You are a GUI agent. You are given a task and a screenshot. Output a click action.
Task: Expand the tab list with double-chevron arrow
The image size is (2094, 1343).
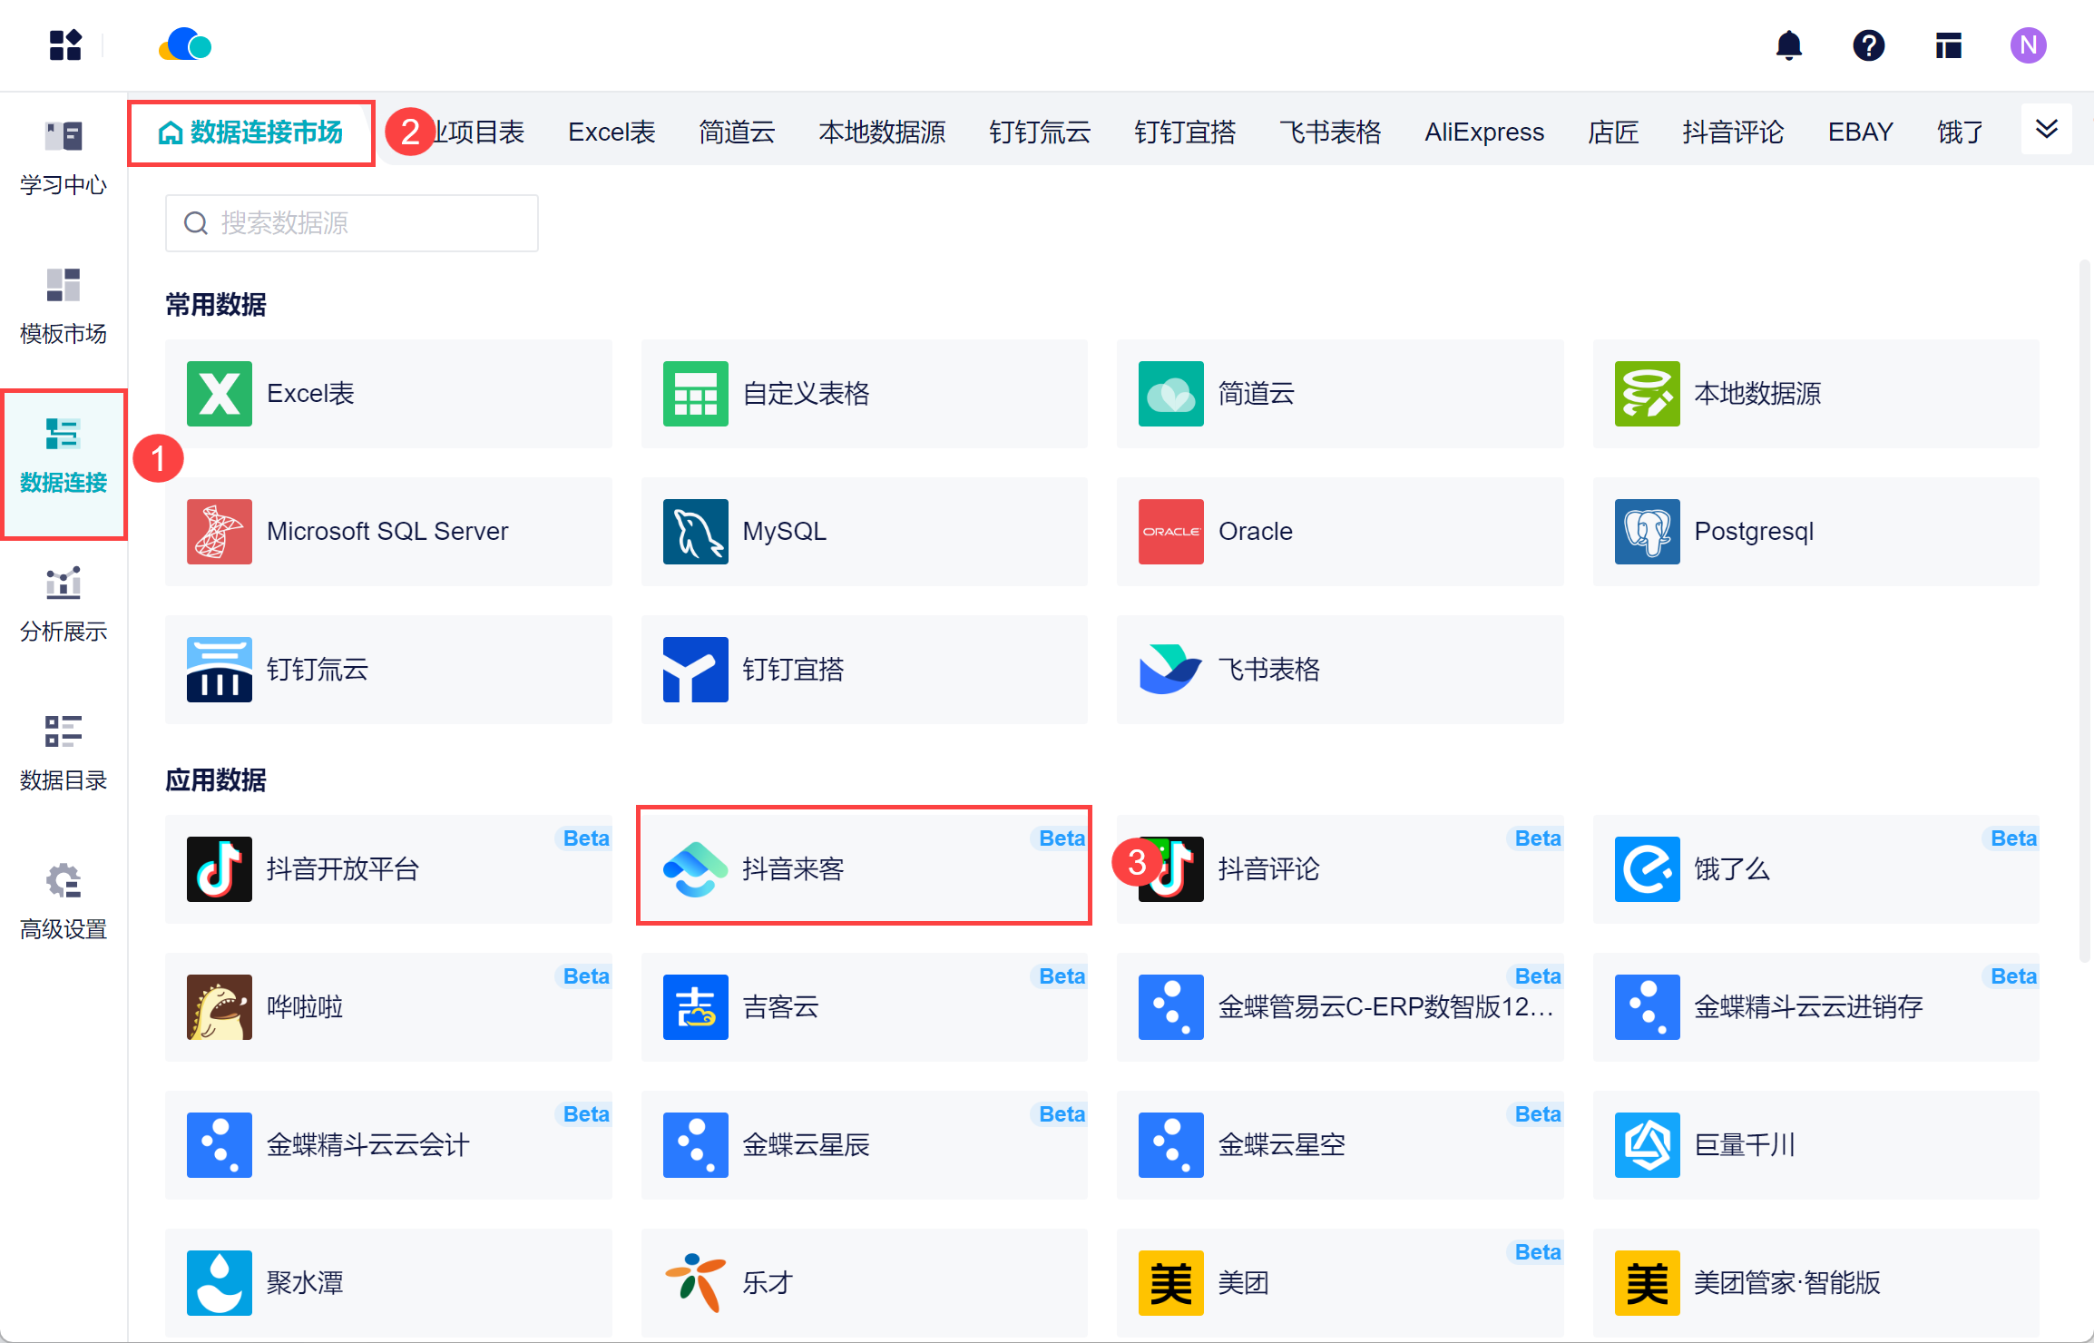pos(2046,129)
